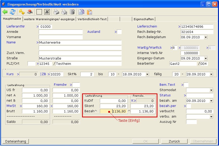Viewport: 219px width, 146px height.
Task: Toggle the bezah.per checkbox
Action: click(x=189, y=106)
